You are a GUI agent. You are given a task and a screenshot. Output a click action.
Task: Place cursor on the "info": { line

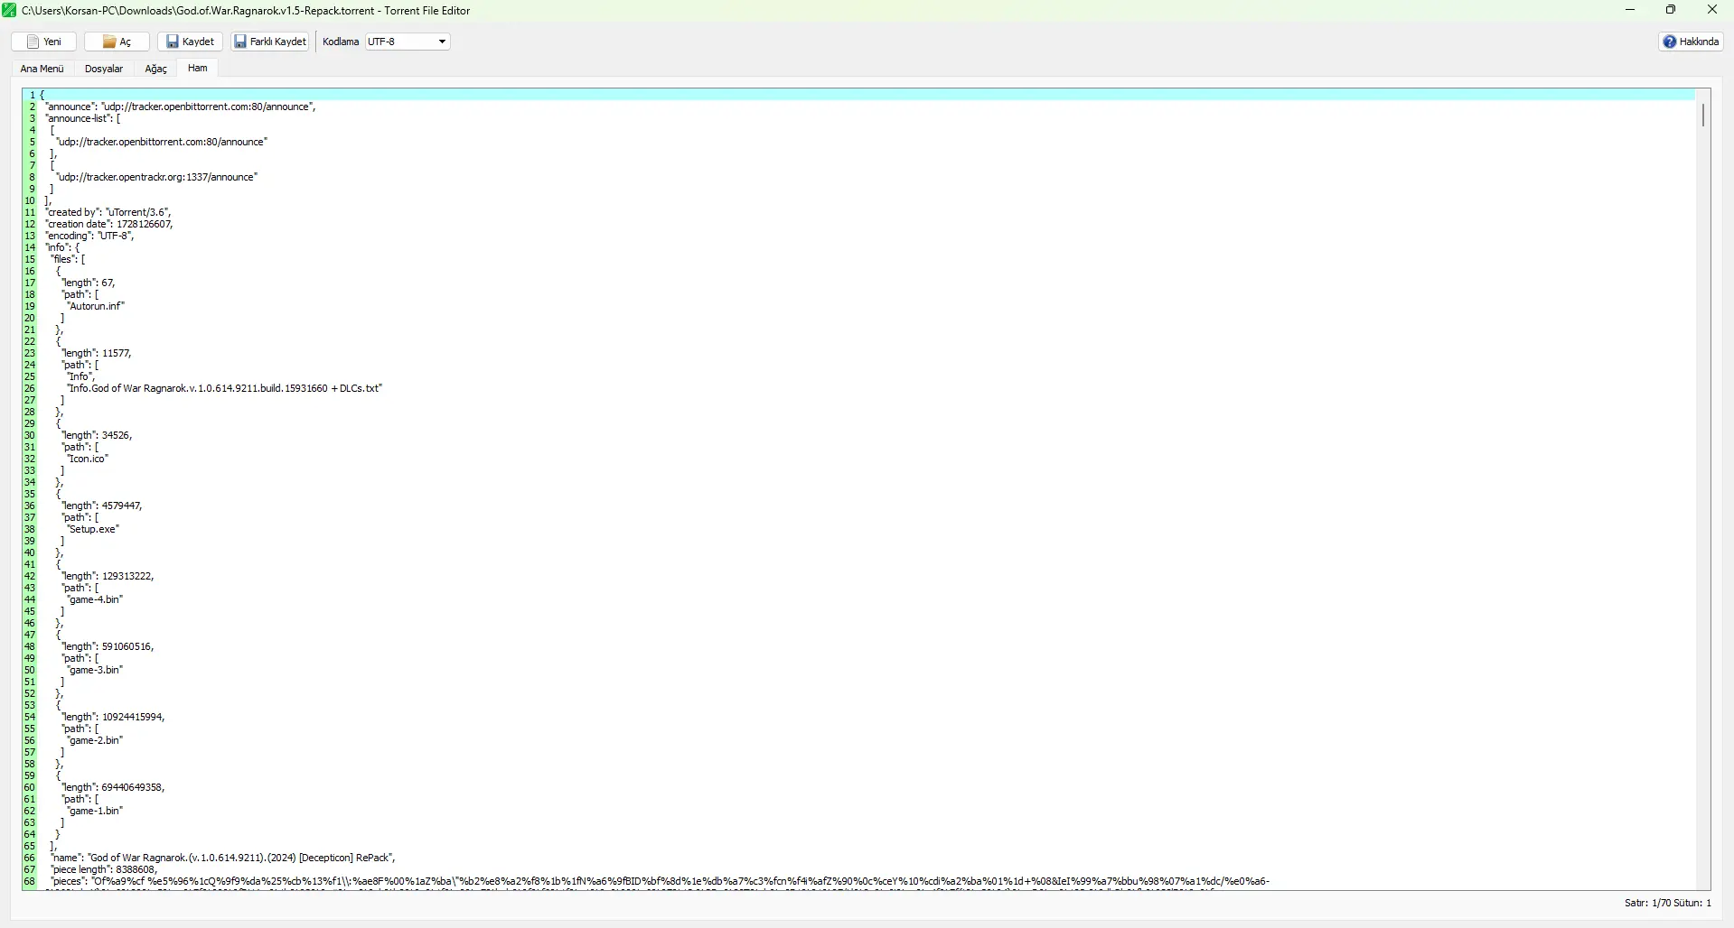pyautogui.click(x=62, y=247)
